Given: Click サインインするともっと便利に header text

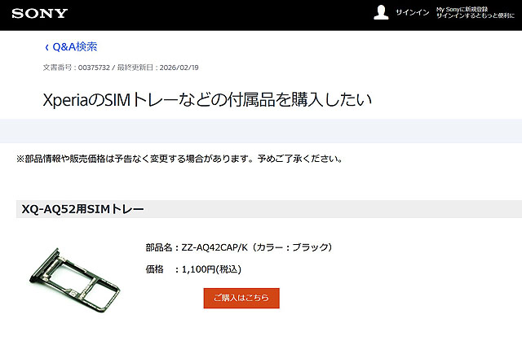Looking at the screenshot, I should [x=476, y=15].
